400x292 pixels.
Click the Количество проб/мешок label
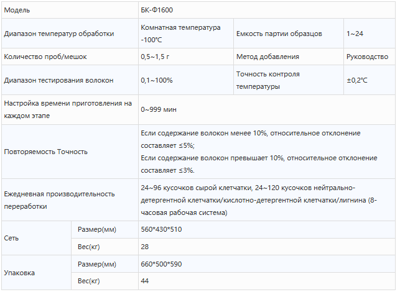pos(45,57)
